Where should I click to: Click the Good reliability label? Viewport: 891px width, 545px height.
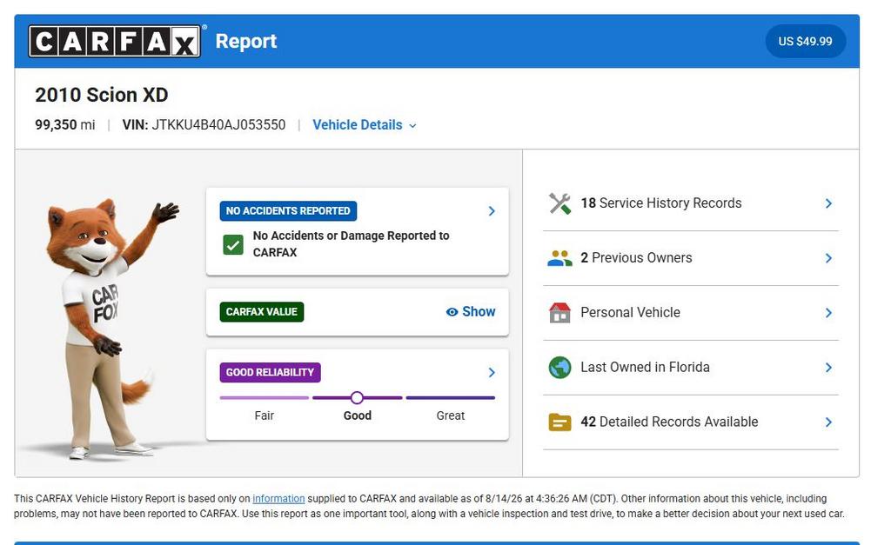(x=358, y=415)
